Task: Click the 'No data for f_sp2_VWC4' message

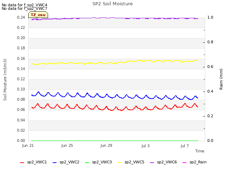Action: pos(24,5)
